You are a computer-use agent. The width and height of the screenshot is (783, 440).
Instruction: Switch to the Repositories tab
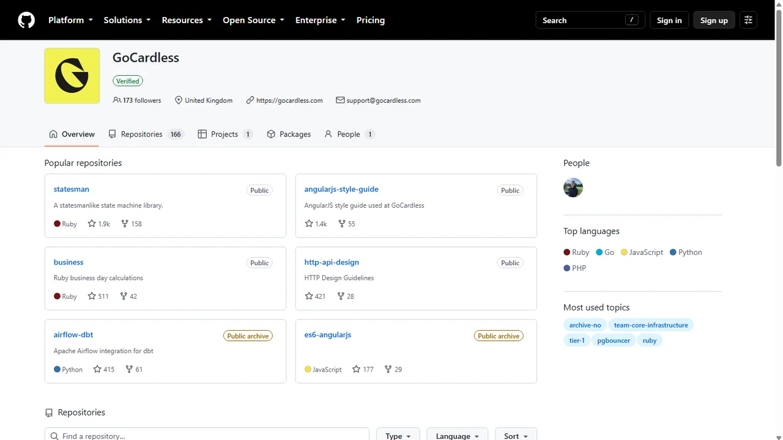146,134
